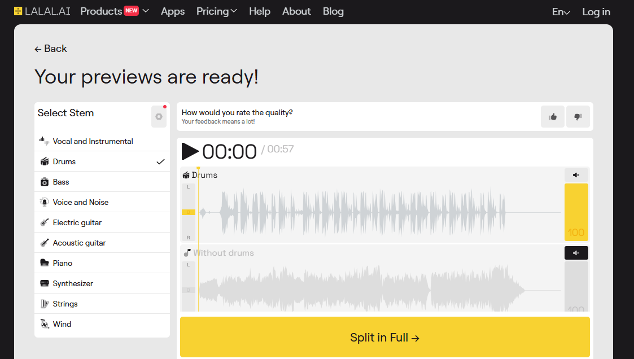Click the Split in Full button
This screenshot has width=634, height=359.
point(384,338)
